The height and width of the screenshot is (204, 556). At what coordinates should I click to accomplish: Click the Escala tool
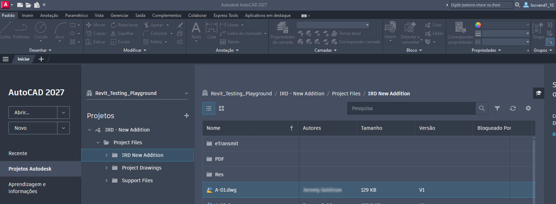pyautogui.click(x=120, y=42)
